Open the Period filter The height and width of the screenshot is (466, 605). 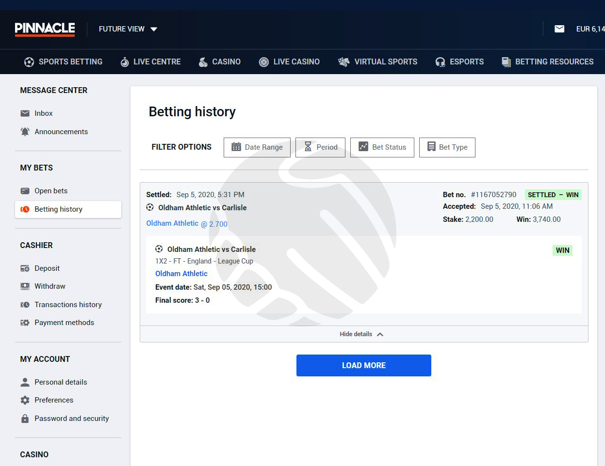coord(320,147)
